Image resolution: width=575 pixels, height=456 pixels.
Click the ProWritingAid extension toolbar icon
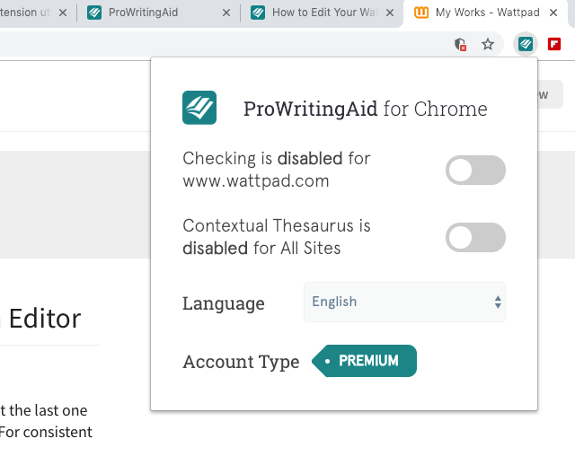(525, 44)
